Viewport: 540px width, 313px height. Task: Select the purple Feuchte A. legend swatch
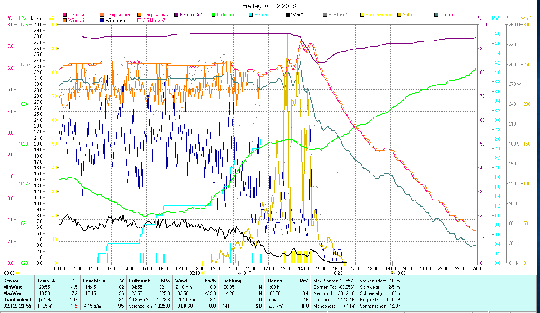[176, 15]
